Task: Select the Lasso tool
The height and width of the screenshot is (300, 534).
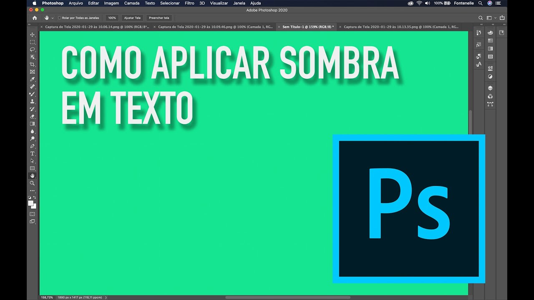Action: (x=32, y=50)
